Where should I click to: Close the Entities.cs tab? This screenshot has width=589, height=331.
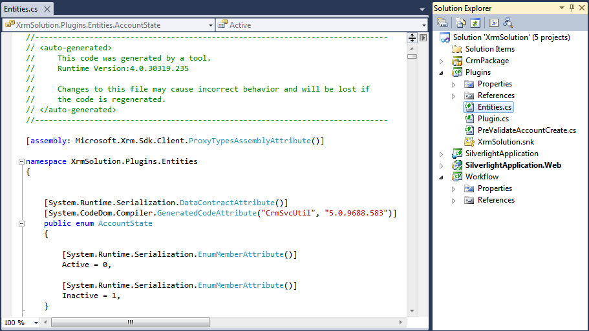coord(47,8)
